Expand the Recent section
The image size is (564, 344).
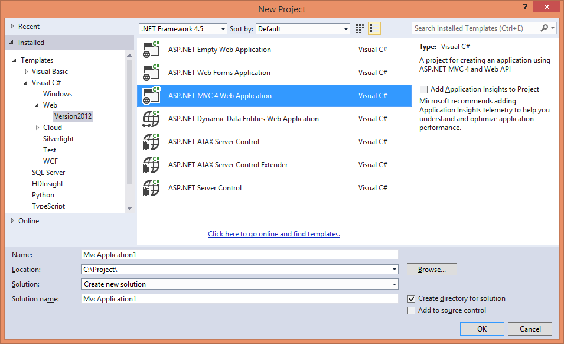coord(12,26)
